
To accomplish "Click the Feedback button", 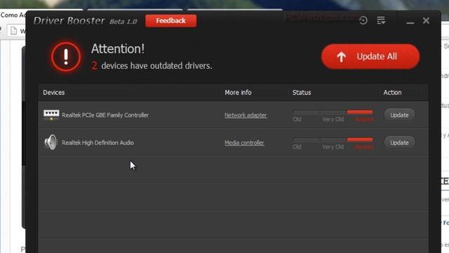I will pyautogui.click(x=170, y=20).
